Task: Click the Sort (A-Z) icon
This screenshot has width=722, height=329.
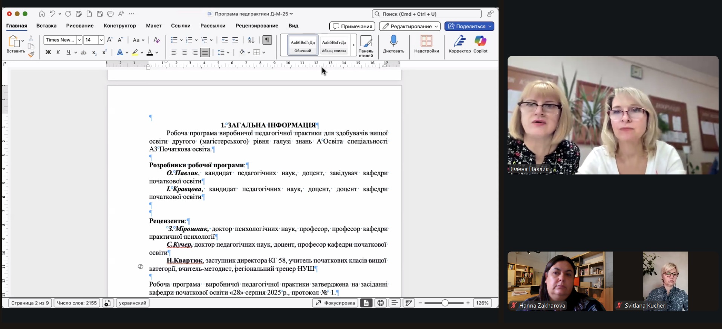Action: [x=251, y=40]
